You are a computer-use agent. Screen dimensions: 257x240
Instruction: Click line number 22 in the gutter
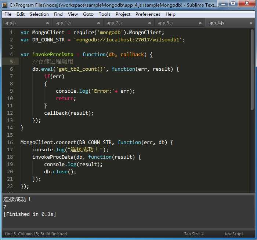point(10,187)
